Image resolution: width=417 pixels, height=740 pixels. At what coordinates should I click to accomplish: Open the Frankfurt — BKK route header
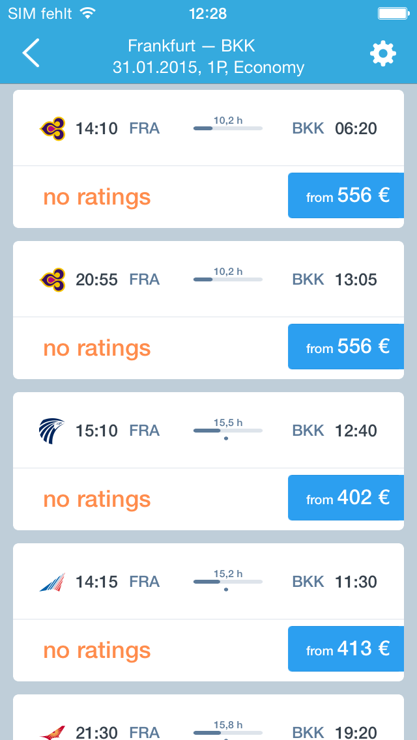(x=192, y=46)
